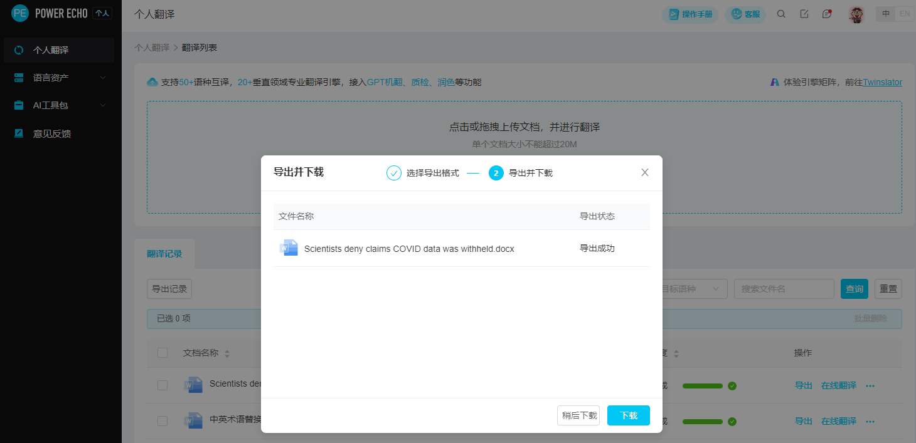Open the 操作手册 (user manual)
The width and height of the screenshot is (916, 443).
(x=690, y=14)
